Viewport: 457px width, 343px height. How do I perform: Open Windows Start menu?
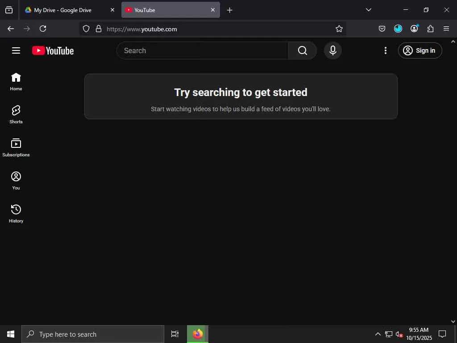11,334
